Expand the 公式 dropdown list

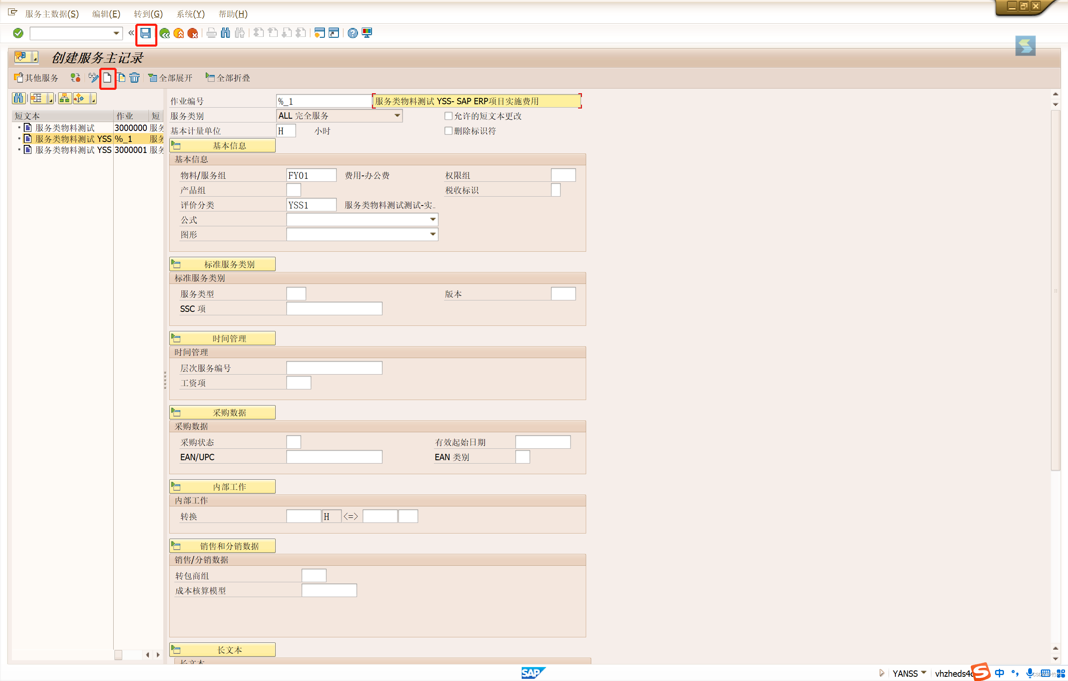coord(433,220)
